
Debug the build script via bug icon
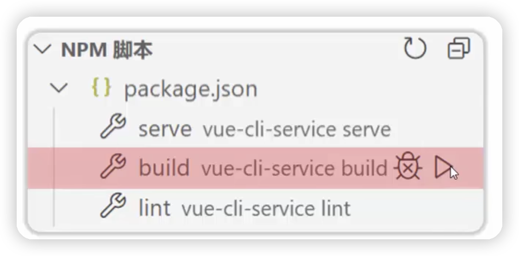(x=408, y=166)
